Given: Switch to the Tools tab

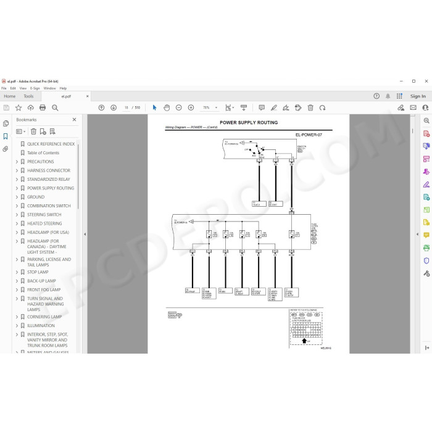Looking at the screenshot, I should click(28, 96).
